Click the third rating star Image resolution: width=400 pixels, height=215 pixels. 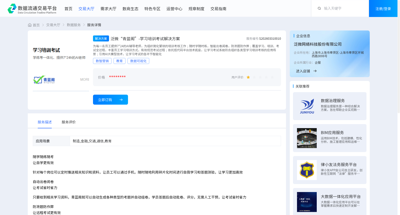click(x=260, y=77)
